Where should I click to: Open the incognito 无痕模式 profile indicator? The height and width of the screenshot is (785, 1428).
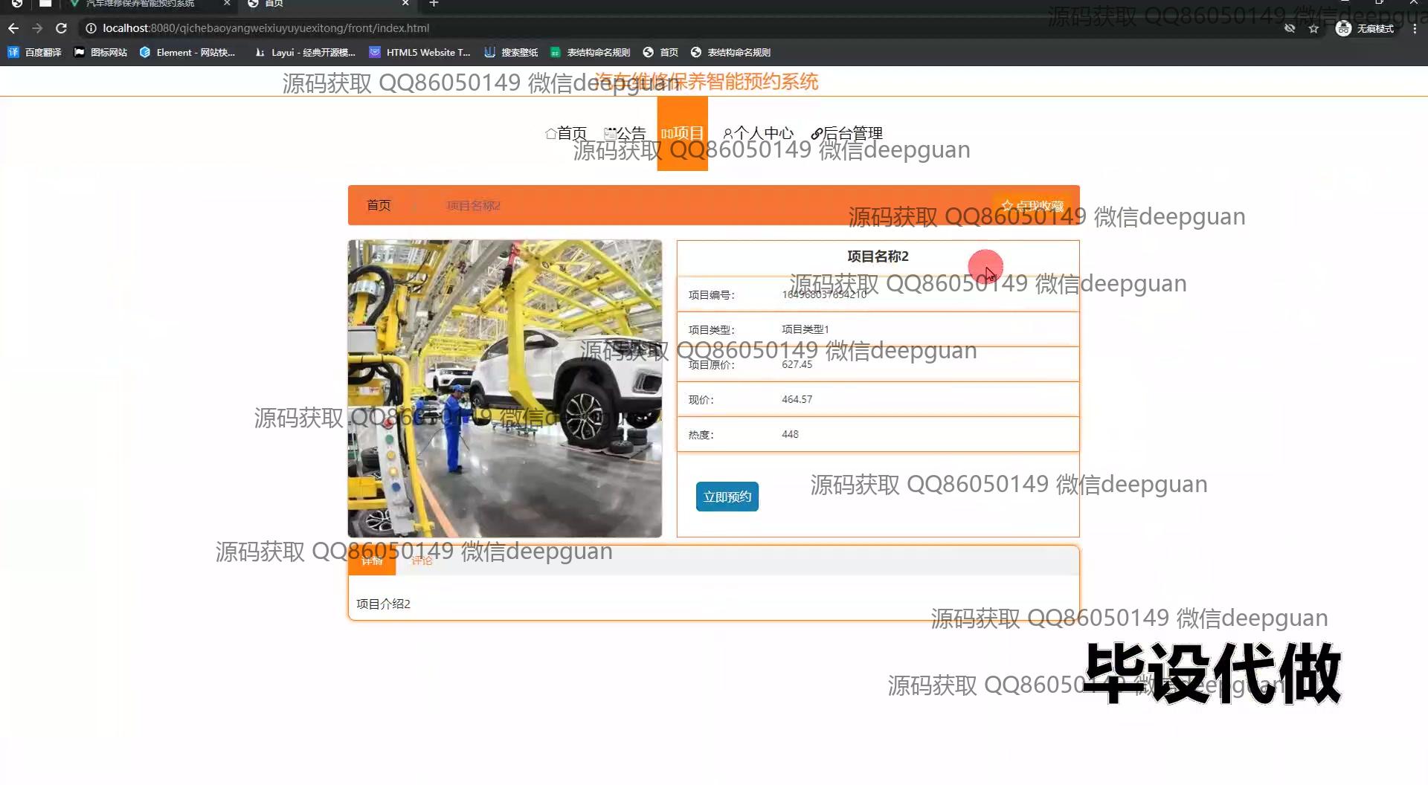1365,28
